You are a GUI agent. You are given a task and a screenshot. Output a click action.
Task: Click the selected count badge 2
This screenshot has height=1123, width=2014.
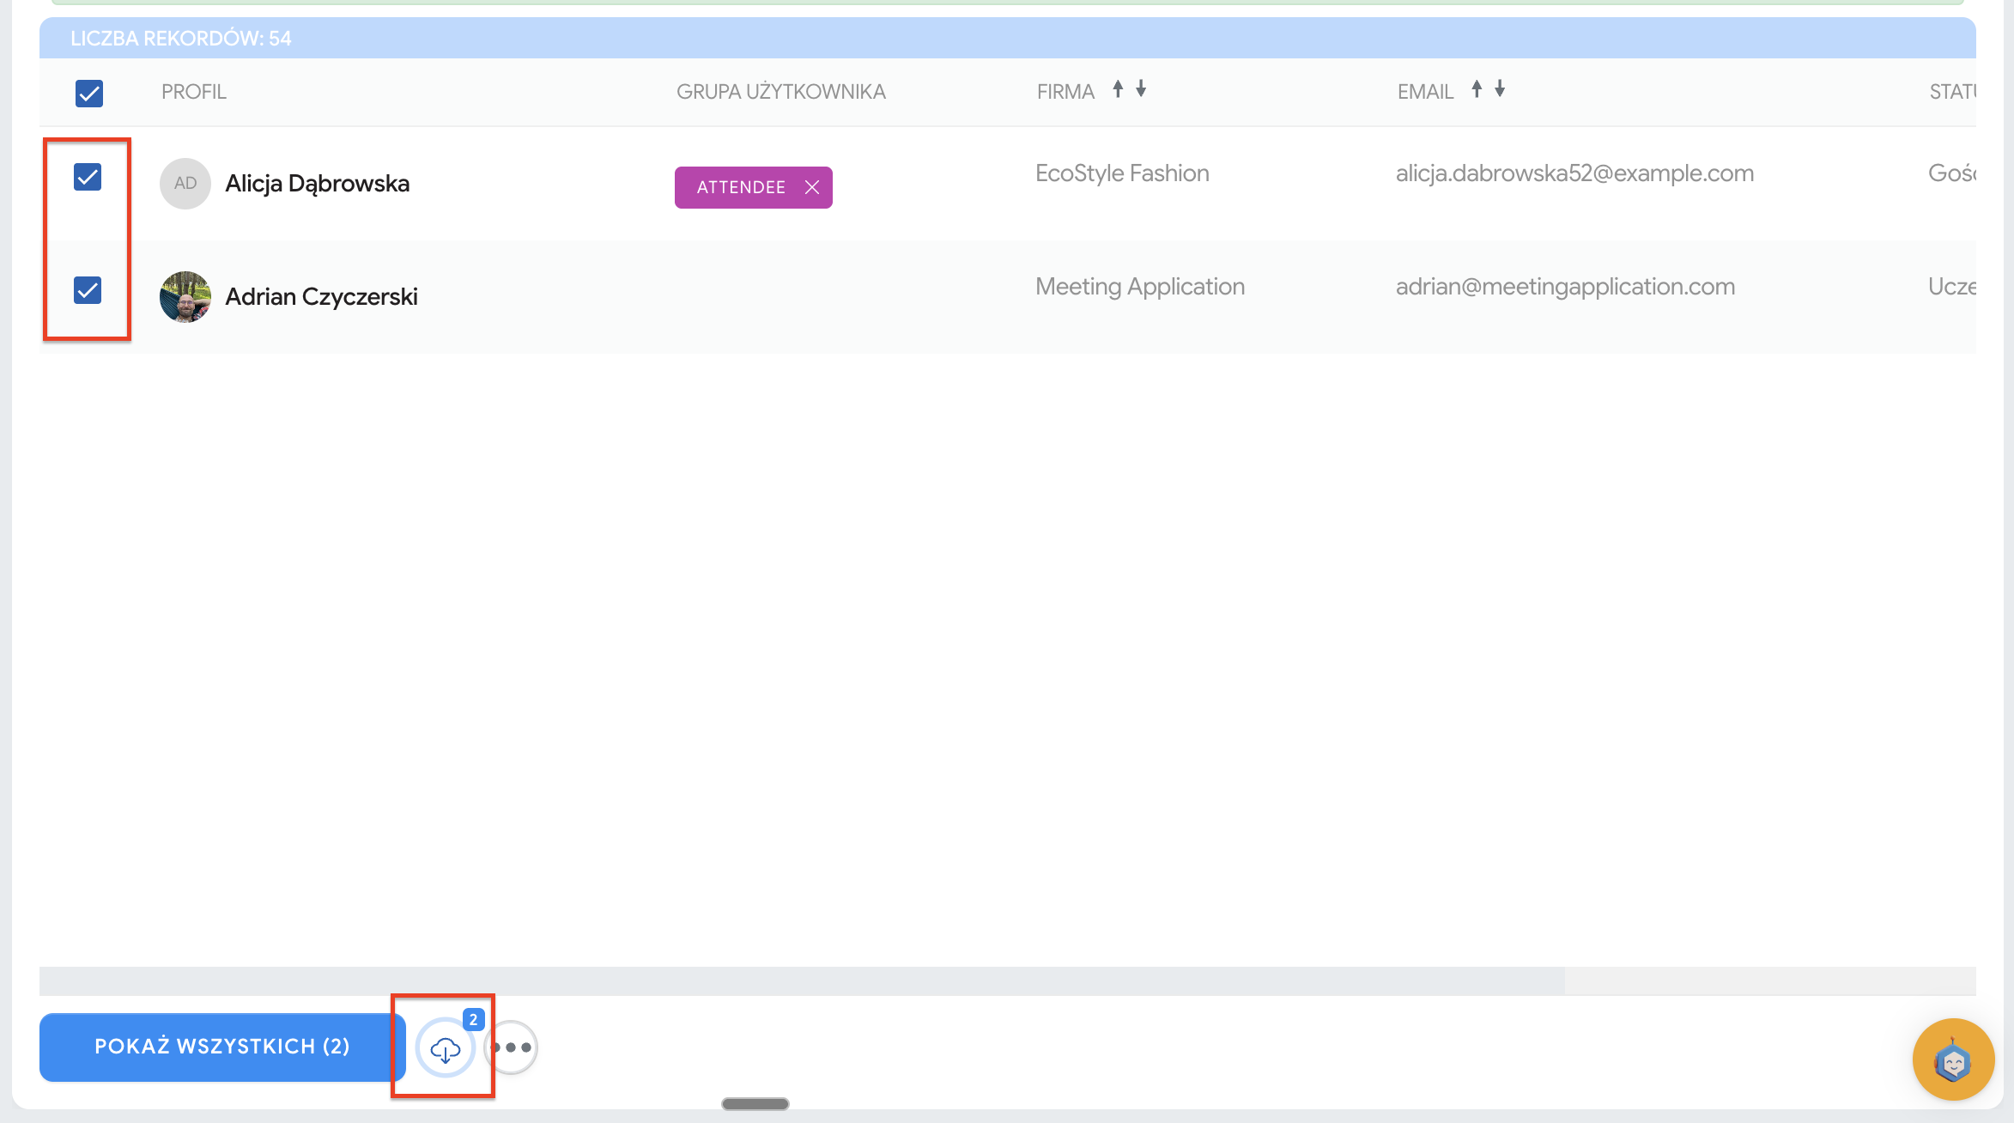pyautogui.click(x=473, y=1020)
